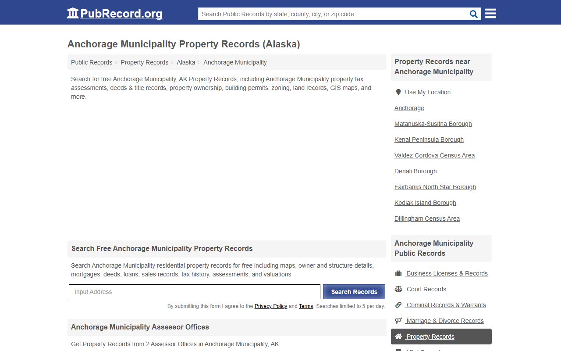The width and height of the screenshot is (561, 351).
Task: Click the Criminal Records chain-link icon
Action: tap(398, 305)
